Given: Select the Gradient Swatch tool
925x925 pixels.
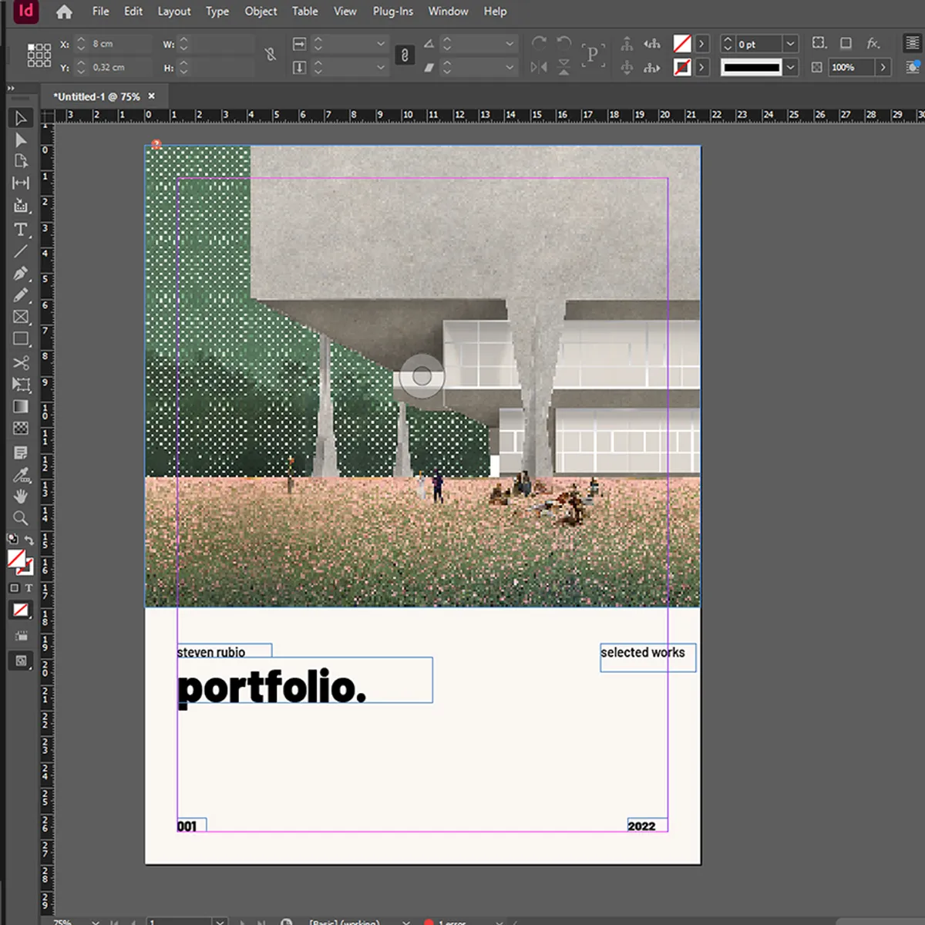Looking at the screenshot, I should [21, 405].
